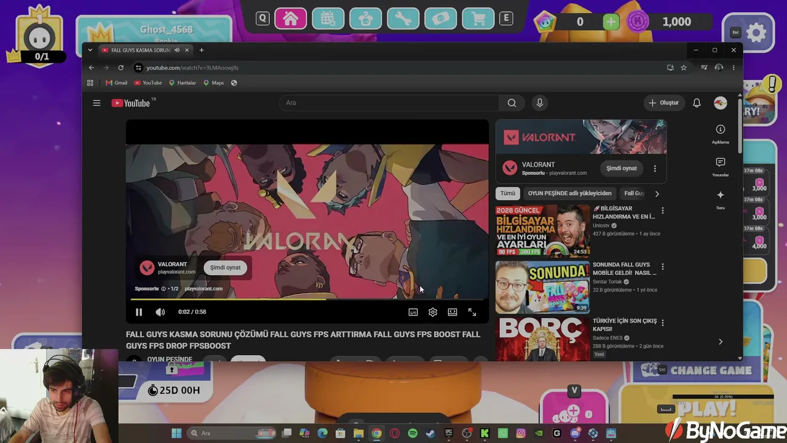The width and height of the screenshot is (787, 443).
Task: Open the Fall Guys shopping cart store tab
Action: (478, 18)
